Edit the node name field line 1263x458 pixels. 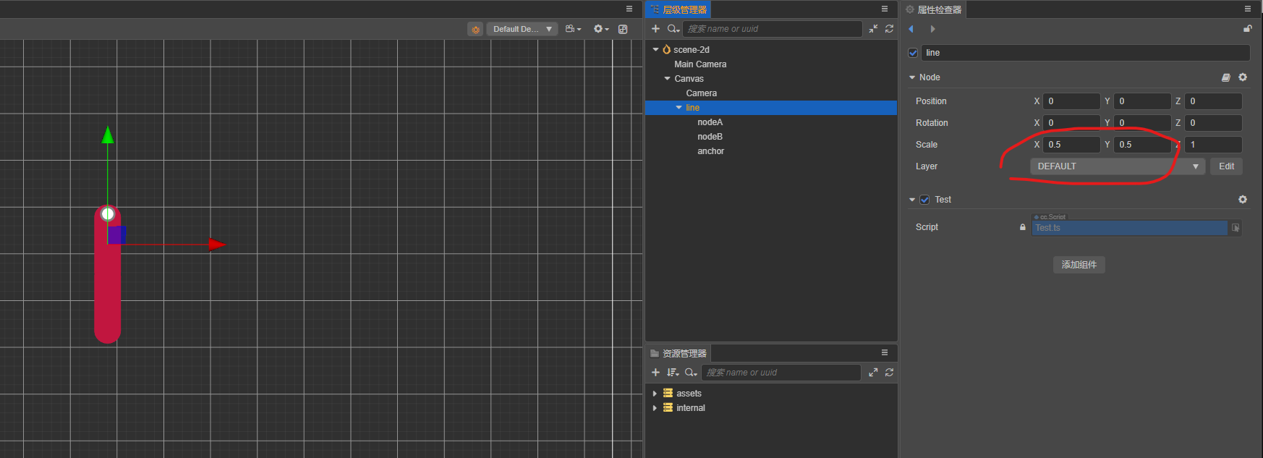click(1085, 53)
